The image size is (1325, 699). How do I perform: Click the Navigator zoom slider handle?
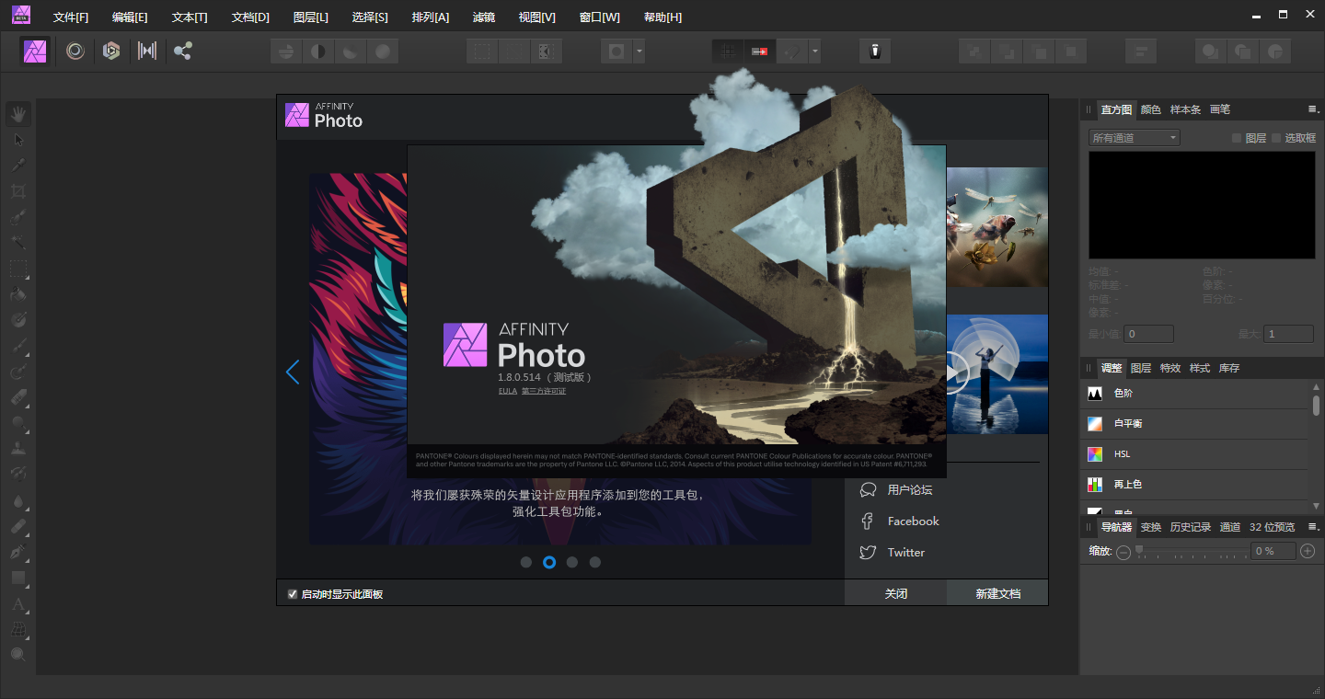pos(1139,549)
